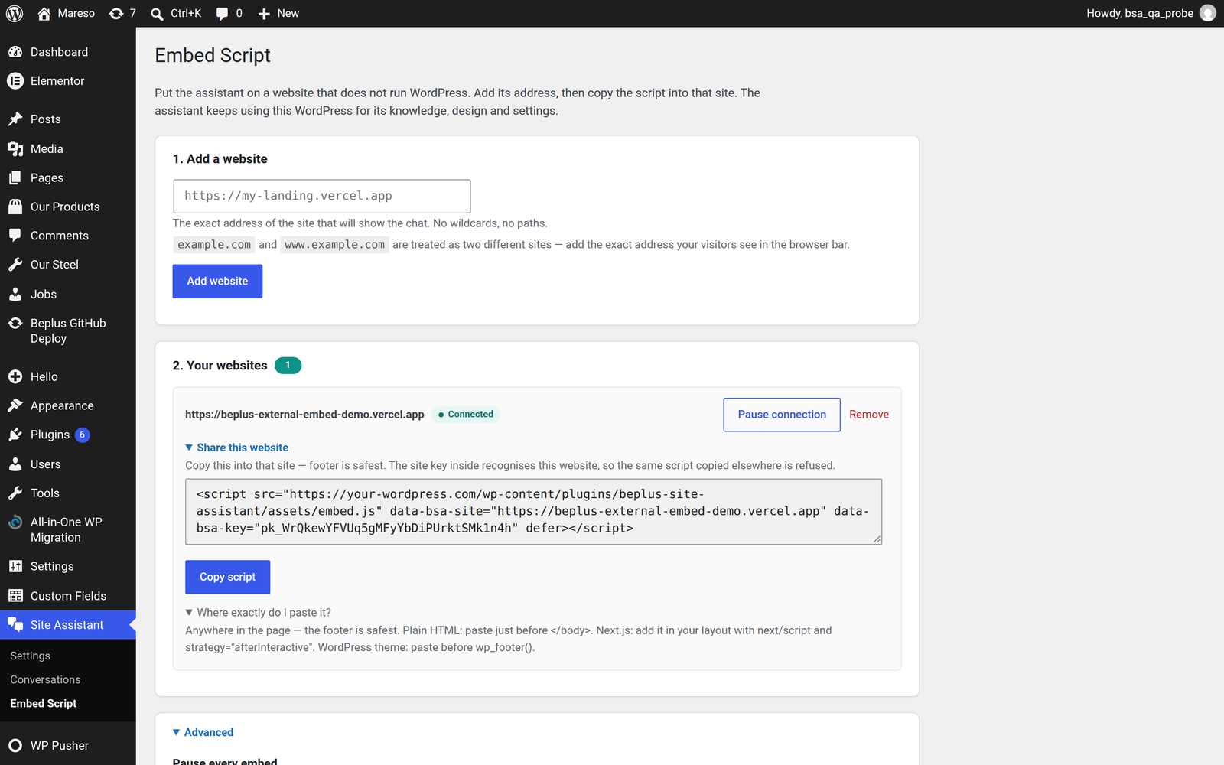1224x765 pixels.
Task: Open the updates icon showing 7
Action: click(116, 14)
